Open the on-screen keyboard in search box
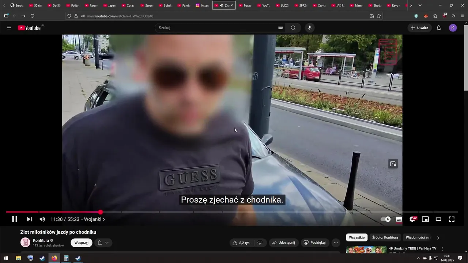This screenshot has width=468, height=263. 280,28
